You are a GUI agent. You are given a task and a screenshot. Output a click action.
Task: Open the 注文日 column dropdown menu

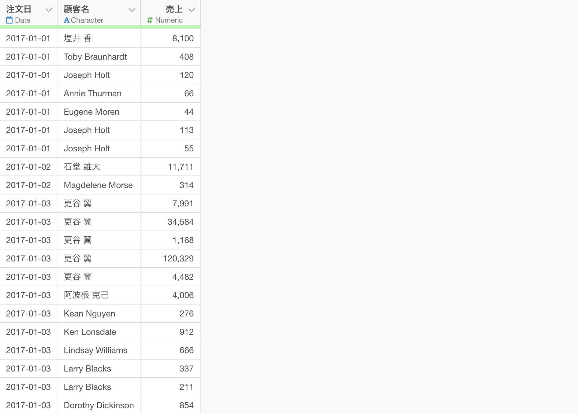[49, 10]
